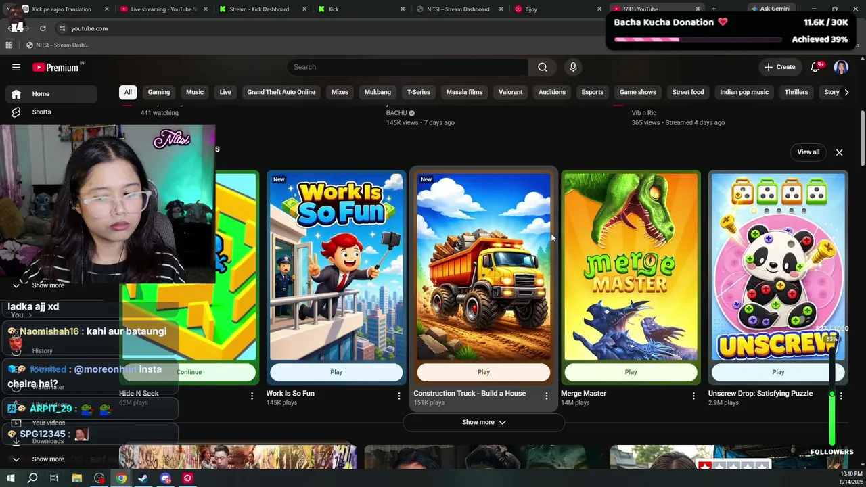Open the account avatar menu
Image resolution: width=866 pixels, height=487 pixels.
point(841,67)
